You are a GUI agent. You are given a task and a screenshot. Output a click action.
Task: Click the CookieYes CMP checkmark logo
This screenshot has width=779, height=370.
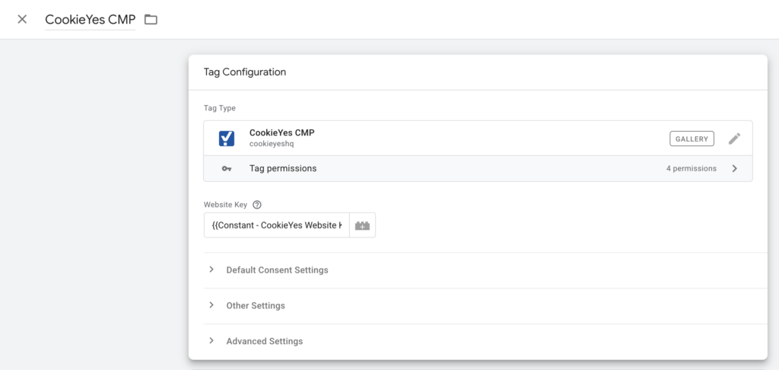[x=227, y=138]
